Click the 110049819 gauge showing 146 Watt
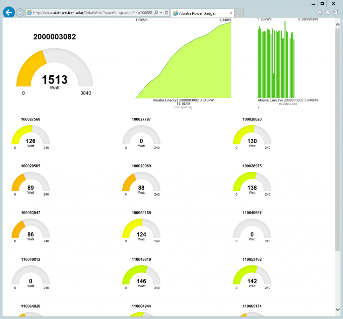Viewport: 343px width, 319px height. point(141,277)
